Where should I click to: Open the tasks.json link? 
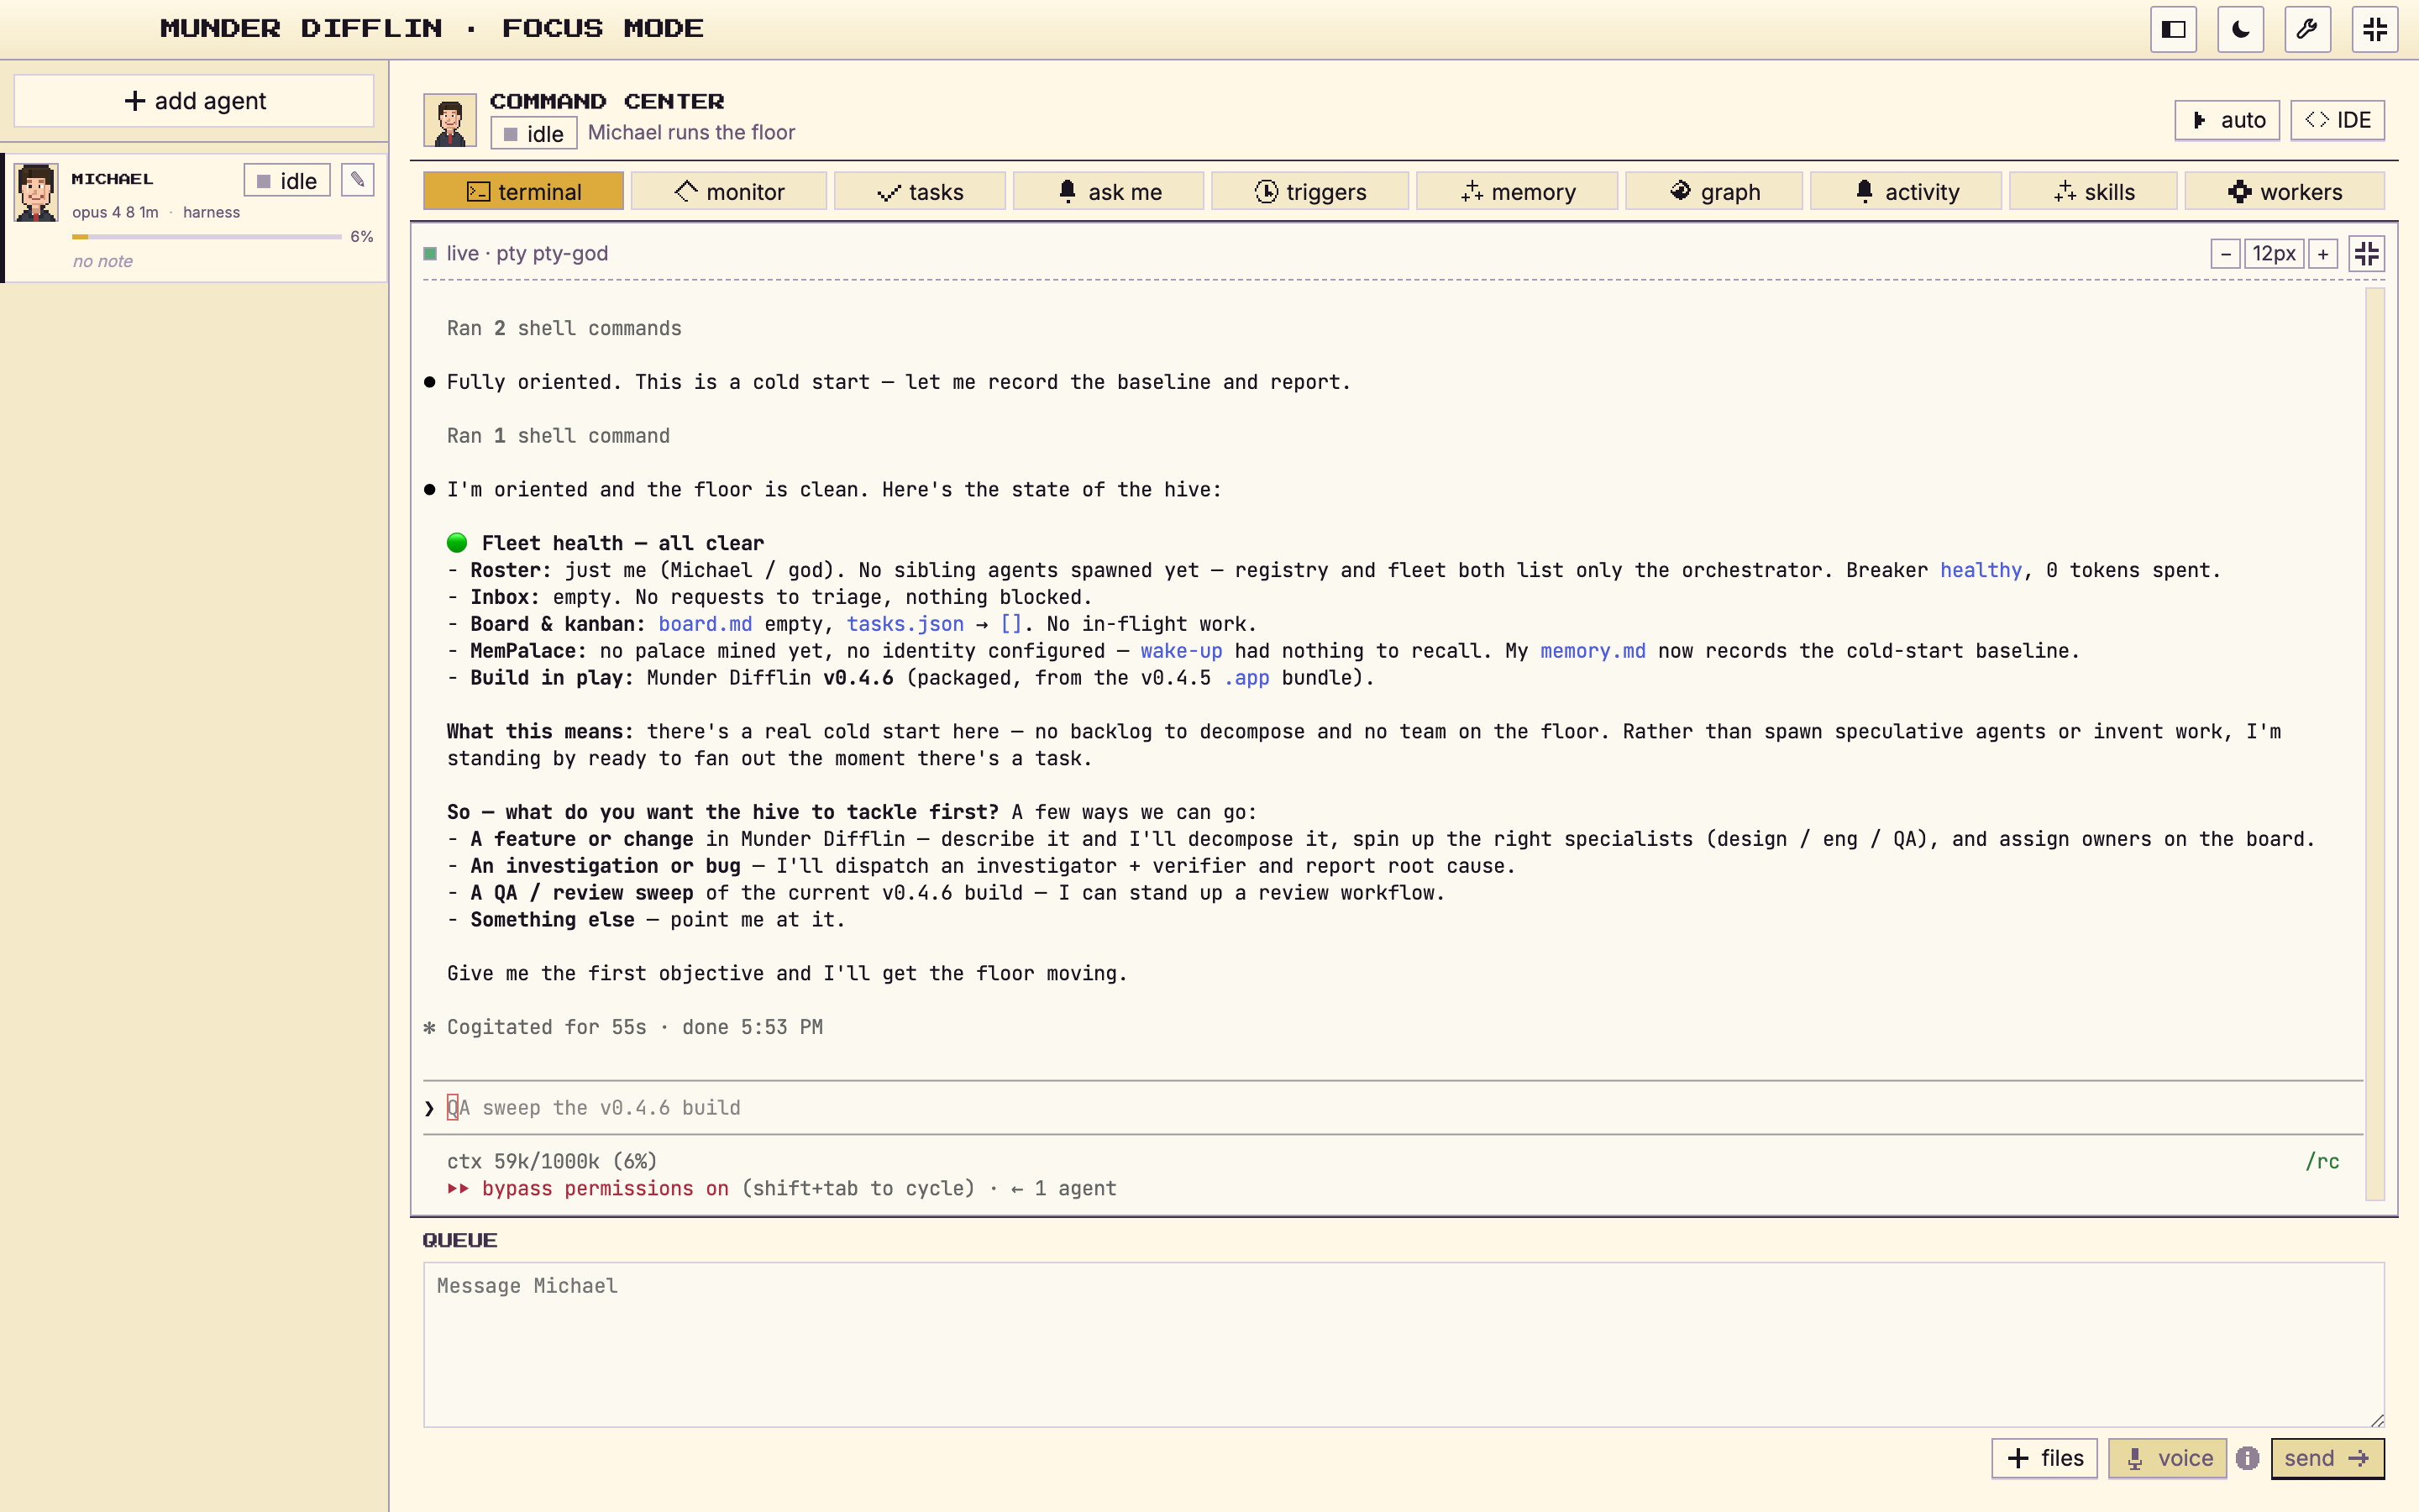point(905,624)
